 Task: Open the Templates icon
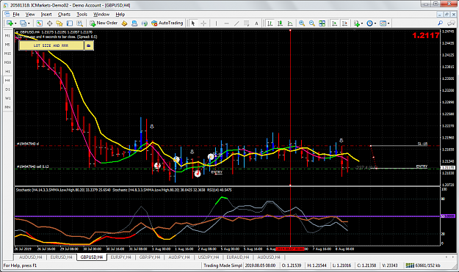383,23
